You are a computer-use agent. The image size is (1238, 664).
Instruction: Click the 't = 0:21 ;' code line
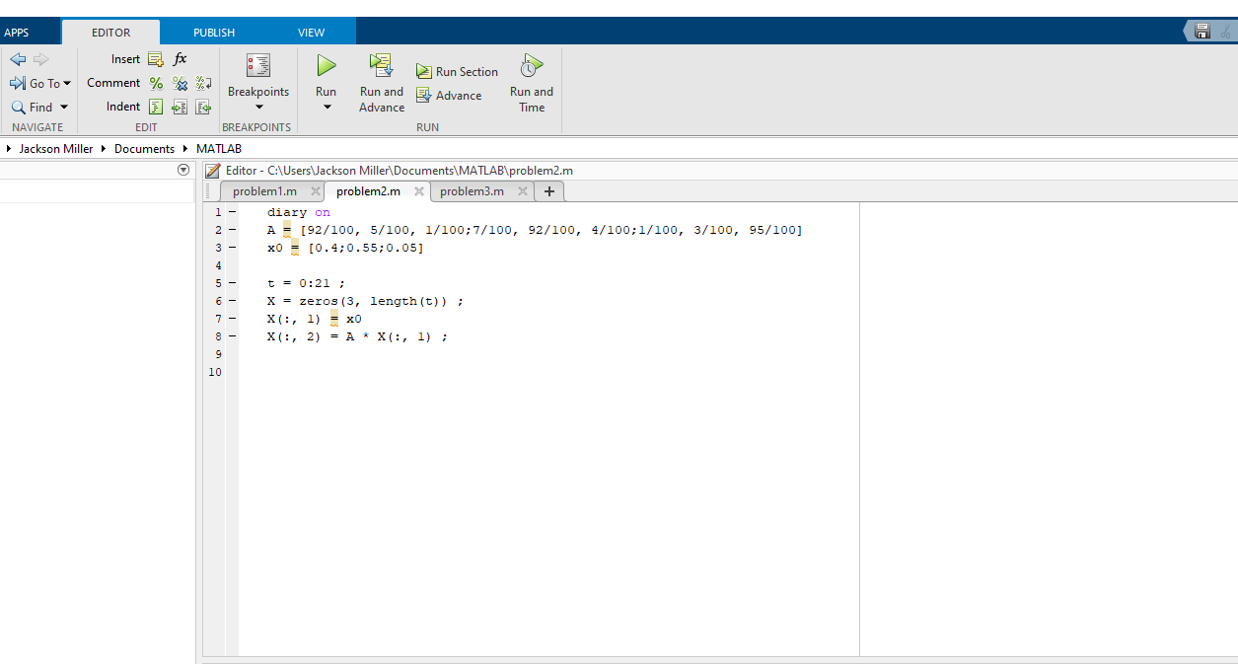pos(306,283)
